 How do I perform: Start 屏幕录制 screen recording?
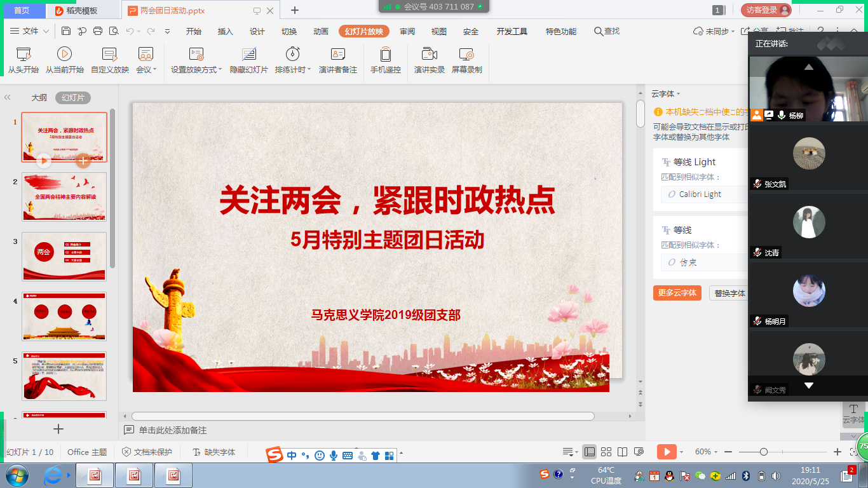click(x=466, y=55)
